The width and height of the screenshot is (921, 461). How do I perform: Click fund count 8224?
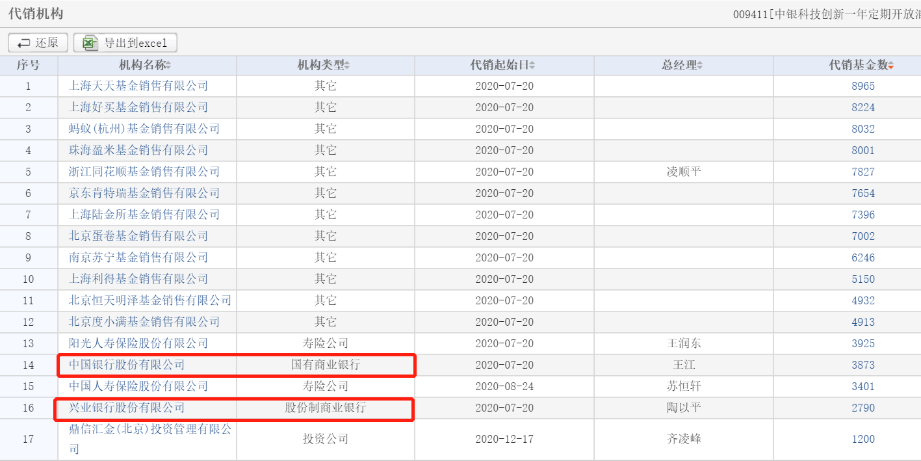863,107
